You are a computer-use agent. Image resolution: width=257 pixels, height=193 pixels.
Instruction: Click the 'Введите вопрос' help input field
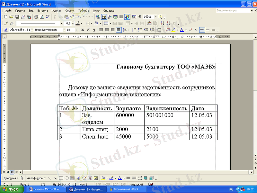click(233, 10)
